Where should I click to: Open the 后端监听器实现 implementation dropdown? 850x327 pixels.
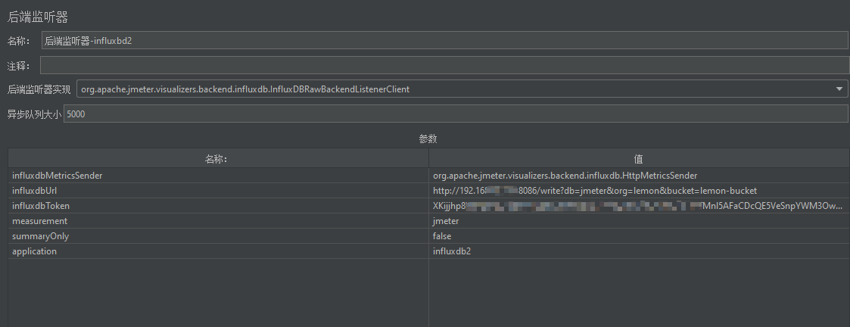coord(462,89)
